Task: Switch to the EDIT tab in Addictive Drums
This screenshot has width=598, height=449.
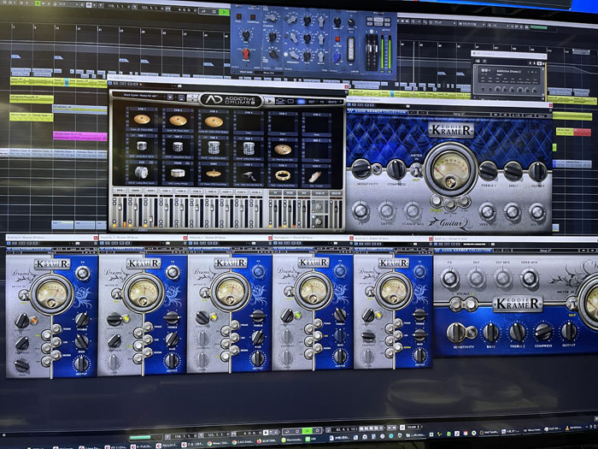Action: (x=312, y=102)
